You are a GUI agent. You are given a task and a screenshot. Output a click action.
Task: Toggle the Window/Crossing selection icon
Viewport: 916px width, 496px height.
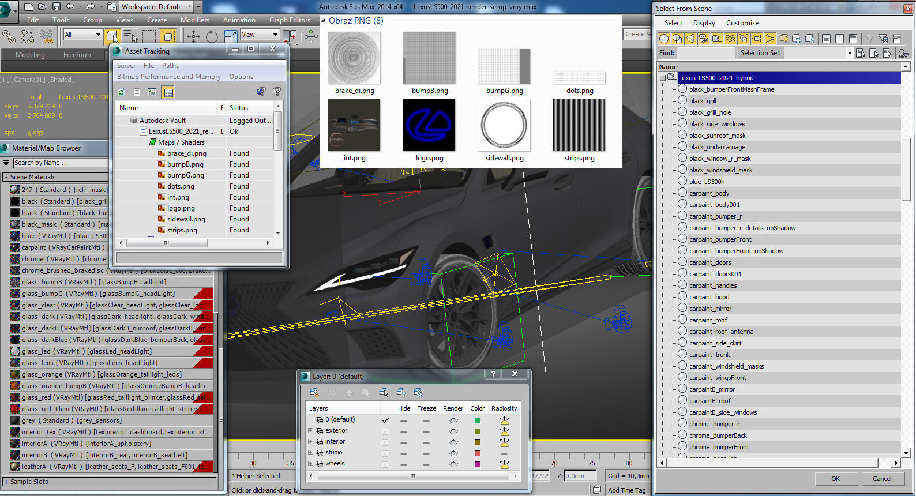coord(167,36)
